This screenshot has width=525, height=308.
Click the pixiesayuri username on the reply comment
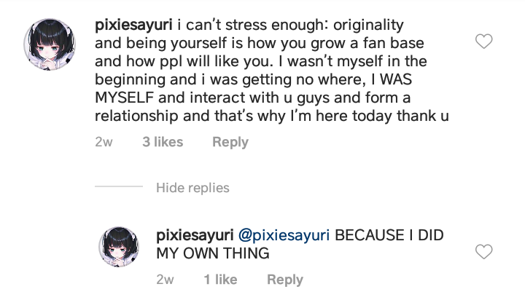(x=194, y=234)
